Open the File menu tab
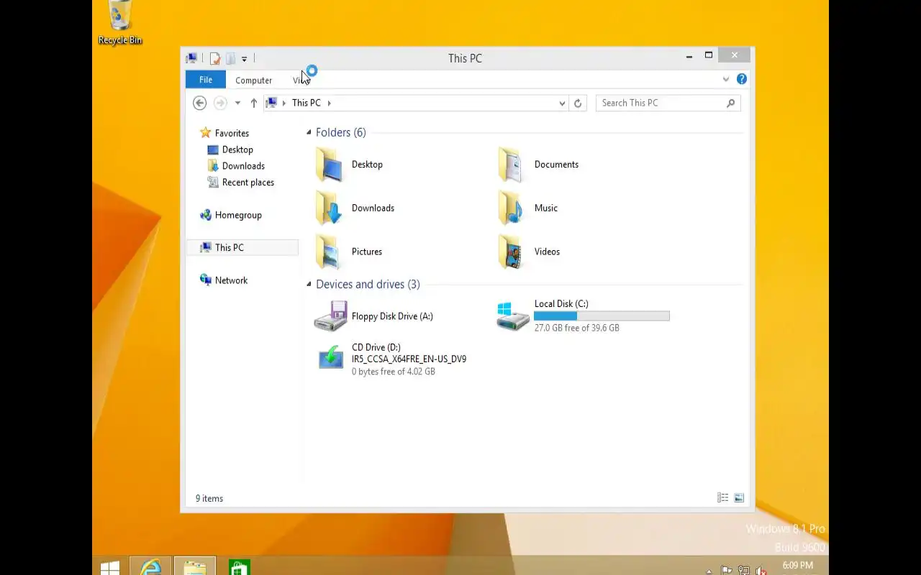 point(206,80)
